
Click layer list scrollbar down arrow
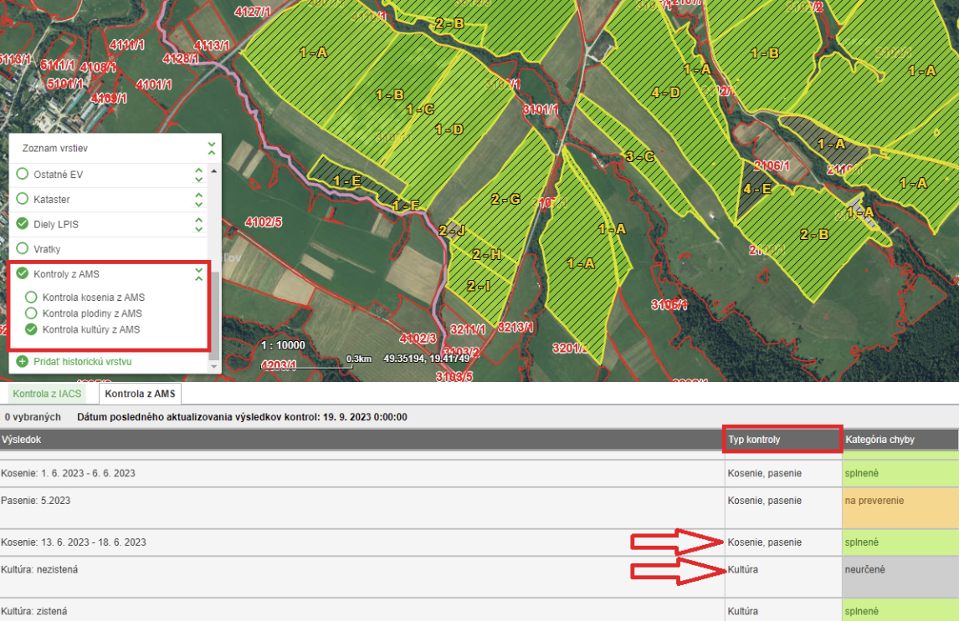214,367
